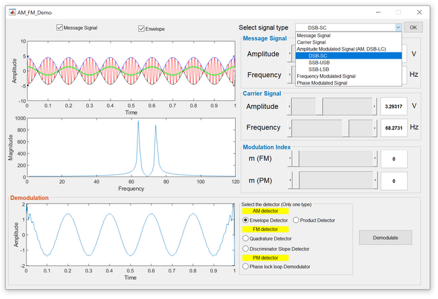Toggle the Envelope checkbox
The height and width of the screenshot is (299, 438).
coord(142,28)
